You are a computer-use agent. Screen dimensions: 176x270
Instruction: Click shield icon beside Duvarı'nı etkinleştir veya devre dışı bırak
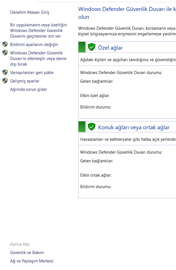(x=5, y=53)
